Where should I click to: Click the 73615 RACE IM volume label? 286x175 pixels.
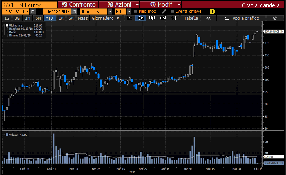[x=274, y=163]
